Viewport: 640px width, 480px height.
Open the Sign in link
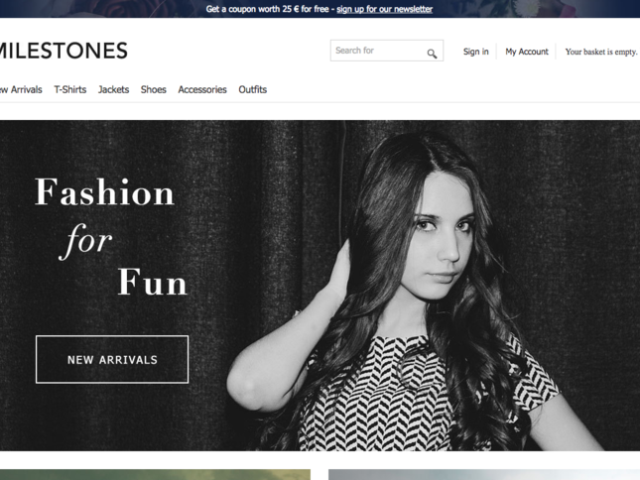[475, 52]
